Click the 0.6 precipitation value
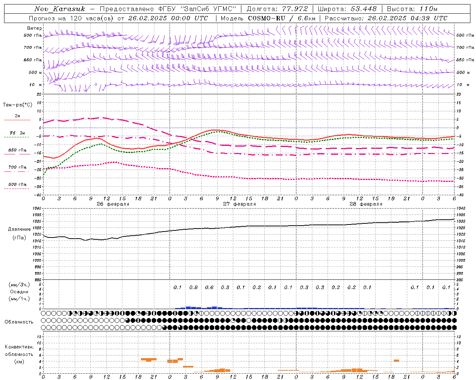 pos(209,288)
